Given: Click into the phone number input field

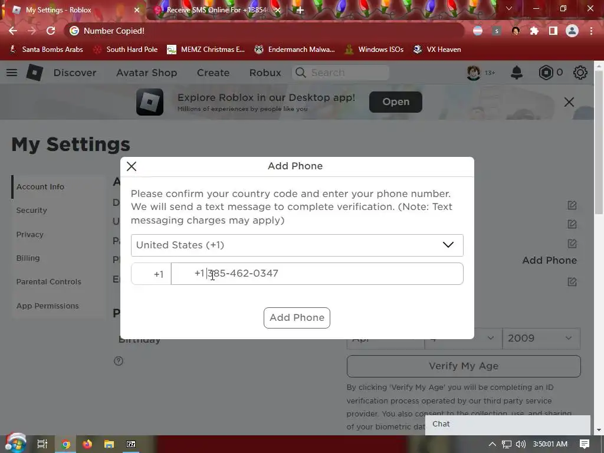Looking at the screenshot, I should (x=317, y=274).
